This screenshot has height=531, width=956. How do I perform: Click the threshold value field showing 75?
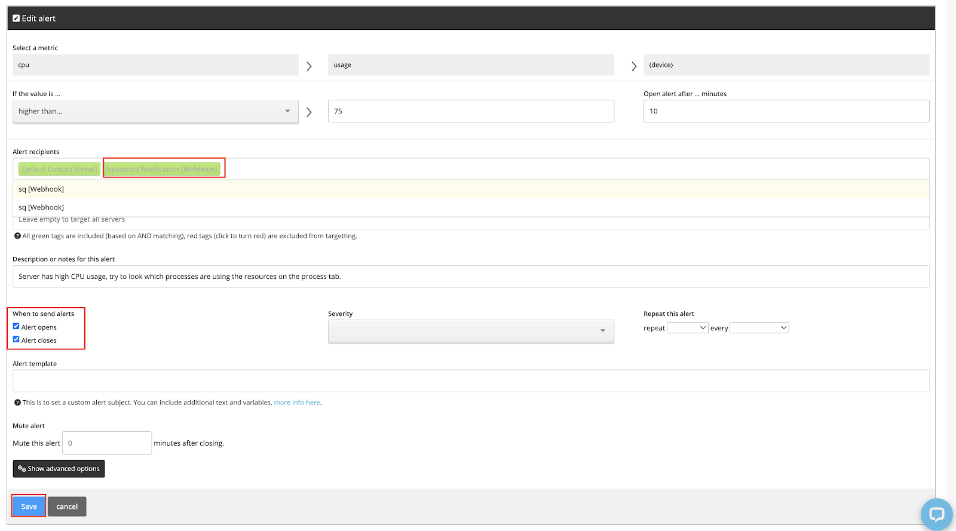(471, 111)
